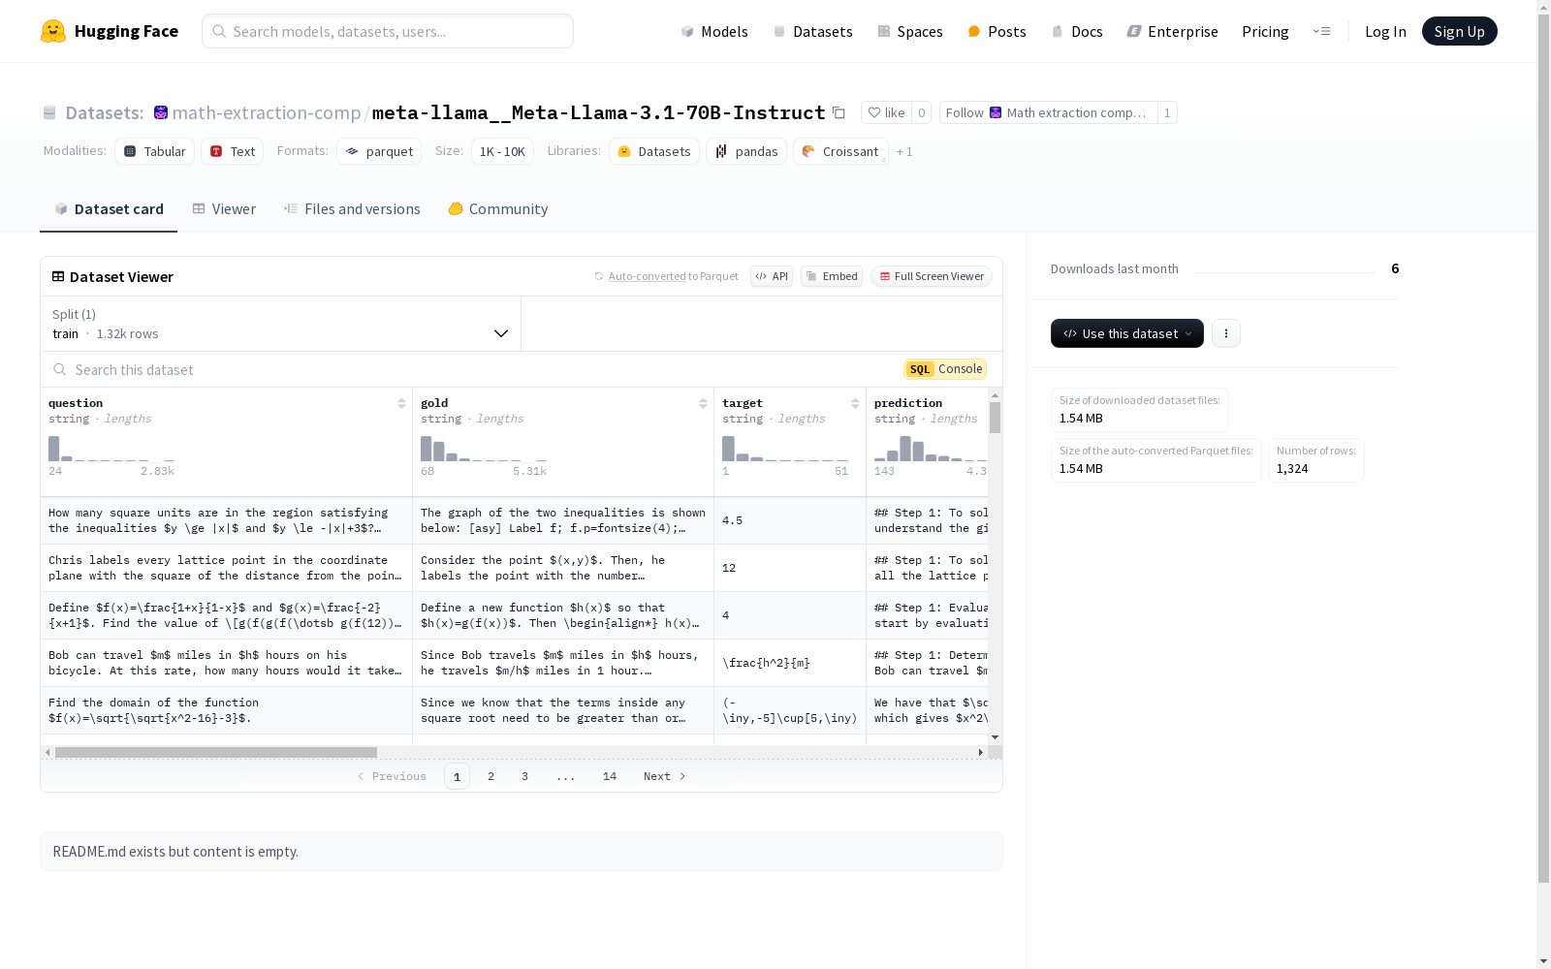1551x969 pixels.
Task: Select the 1K - 10K size tag
Action: [502, 151]
